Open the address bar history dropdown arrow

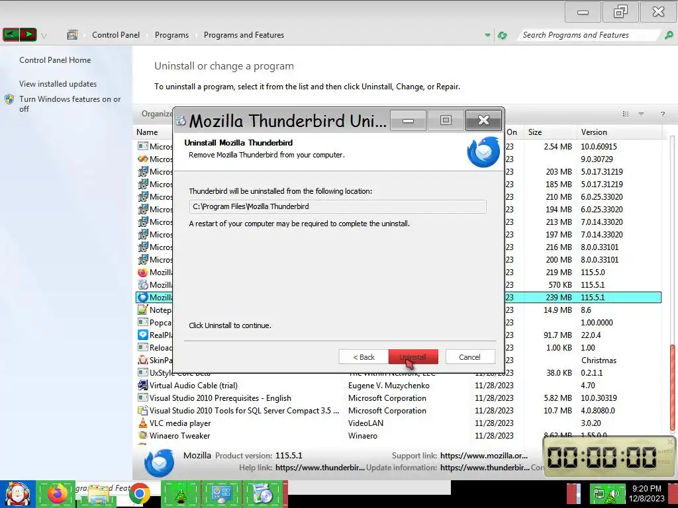click(488, 35)
